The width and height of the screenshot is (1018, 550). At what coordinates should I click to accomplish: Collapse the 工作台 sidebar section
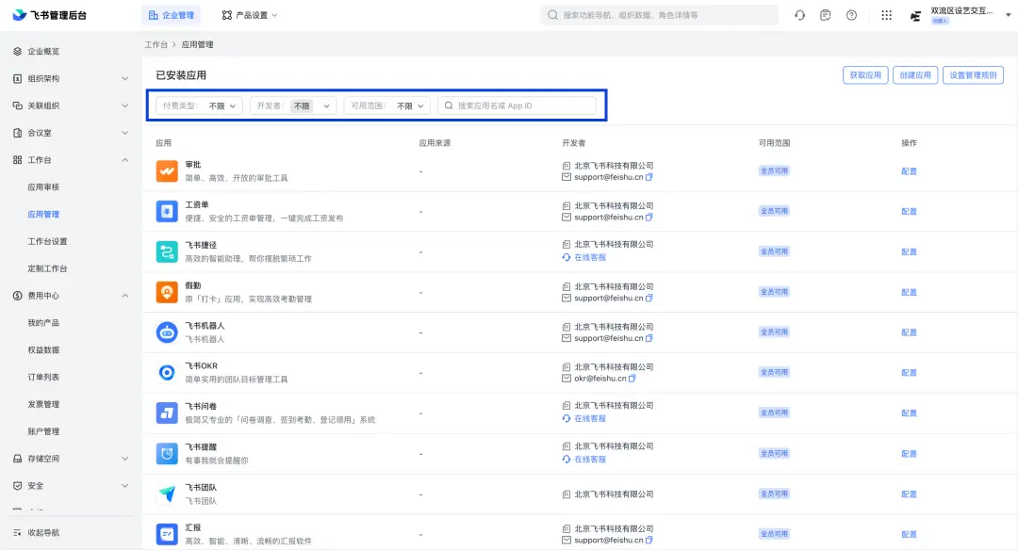click(x=125, y=160)
